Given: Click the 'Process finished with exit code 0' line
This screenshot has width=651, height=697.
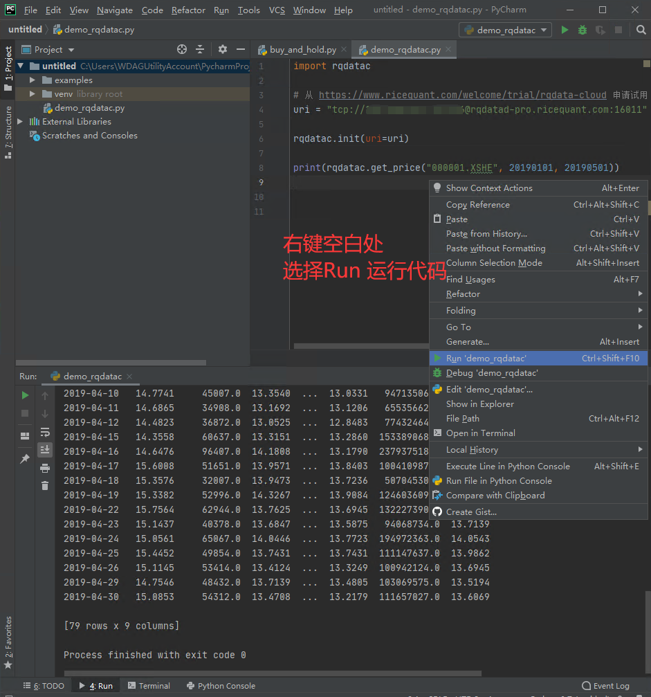Looking at the screenshot, I should coord(155,655).
